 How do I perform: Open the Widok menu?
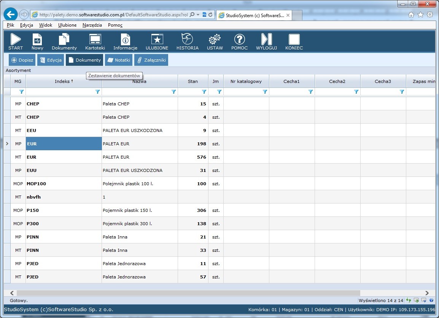[x=46, y=25]
